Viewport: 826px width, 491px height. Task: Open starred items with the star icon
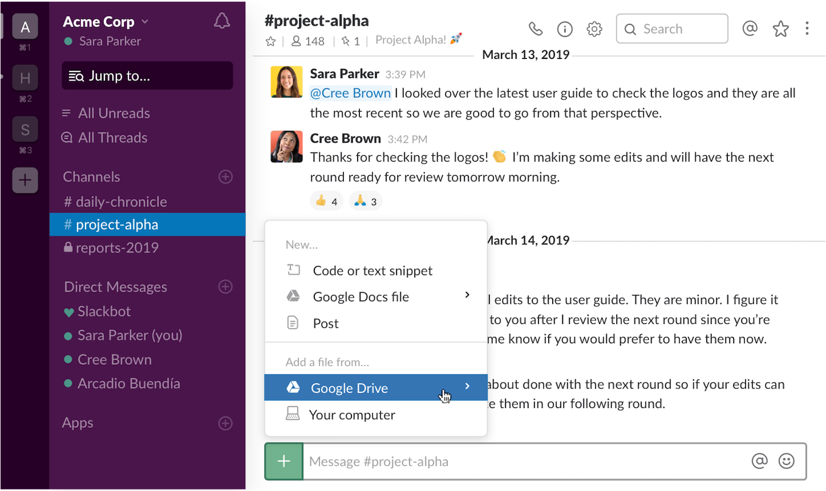tap(780, 29)
